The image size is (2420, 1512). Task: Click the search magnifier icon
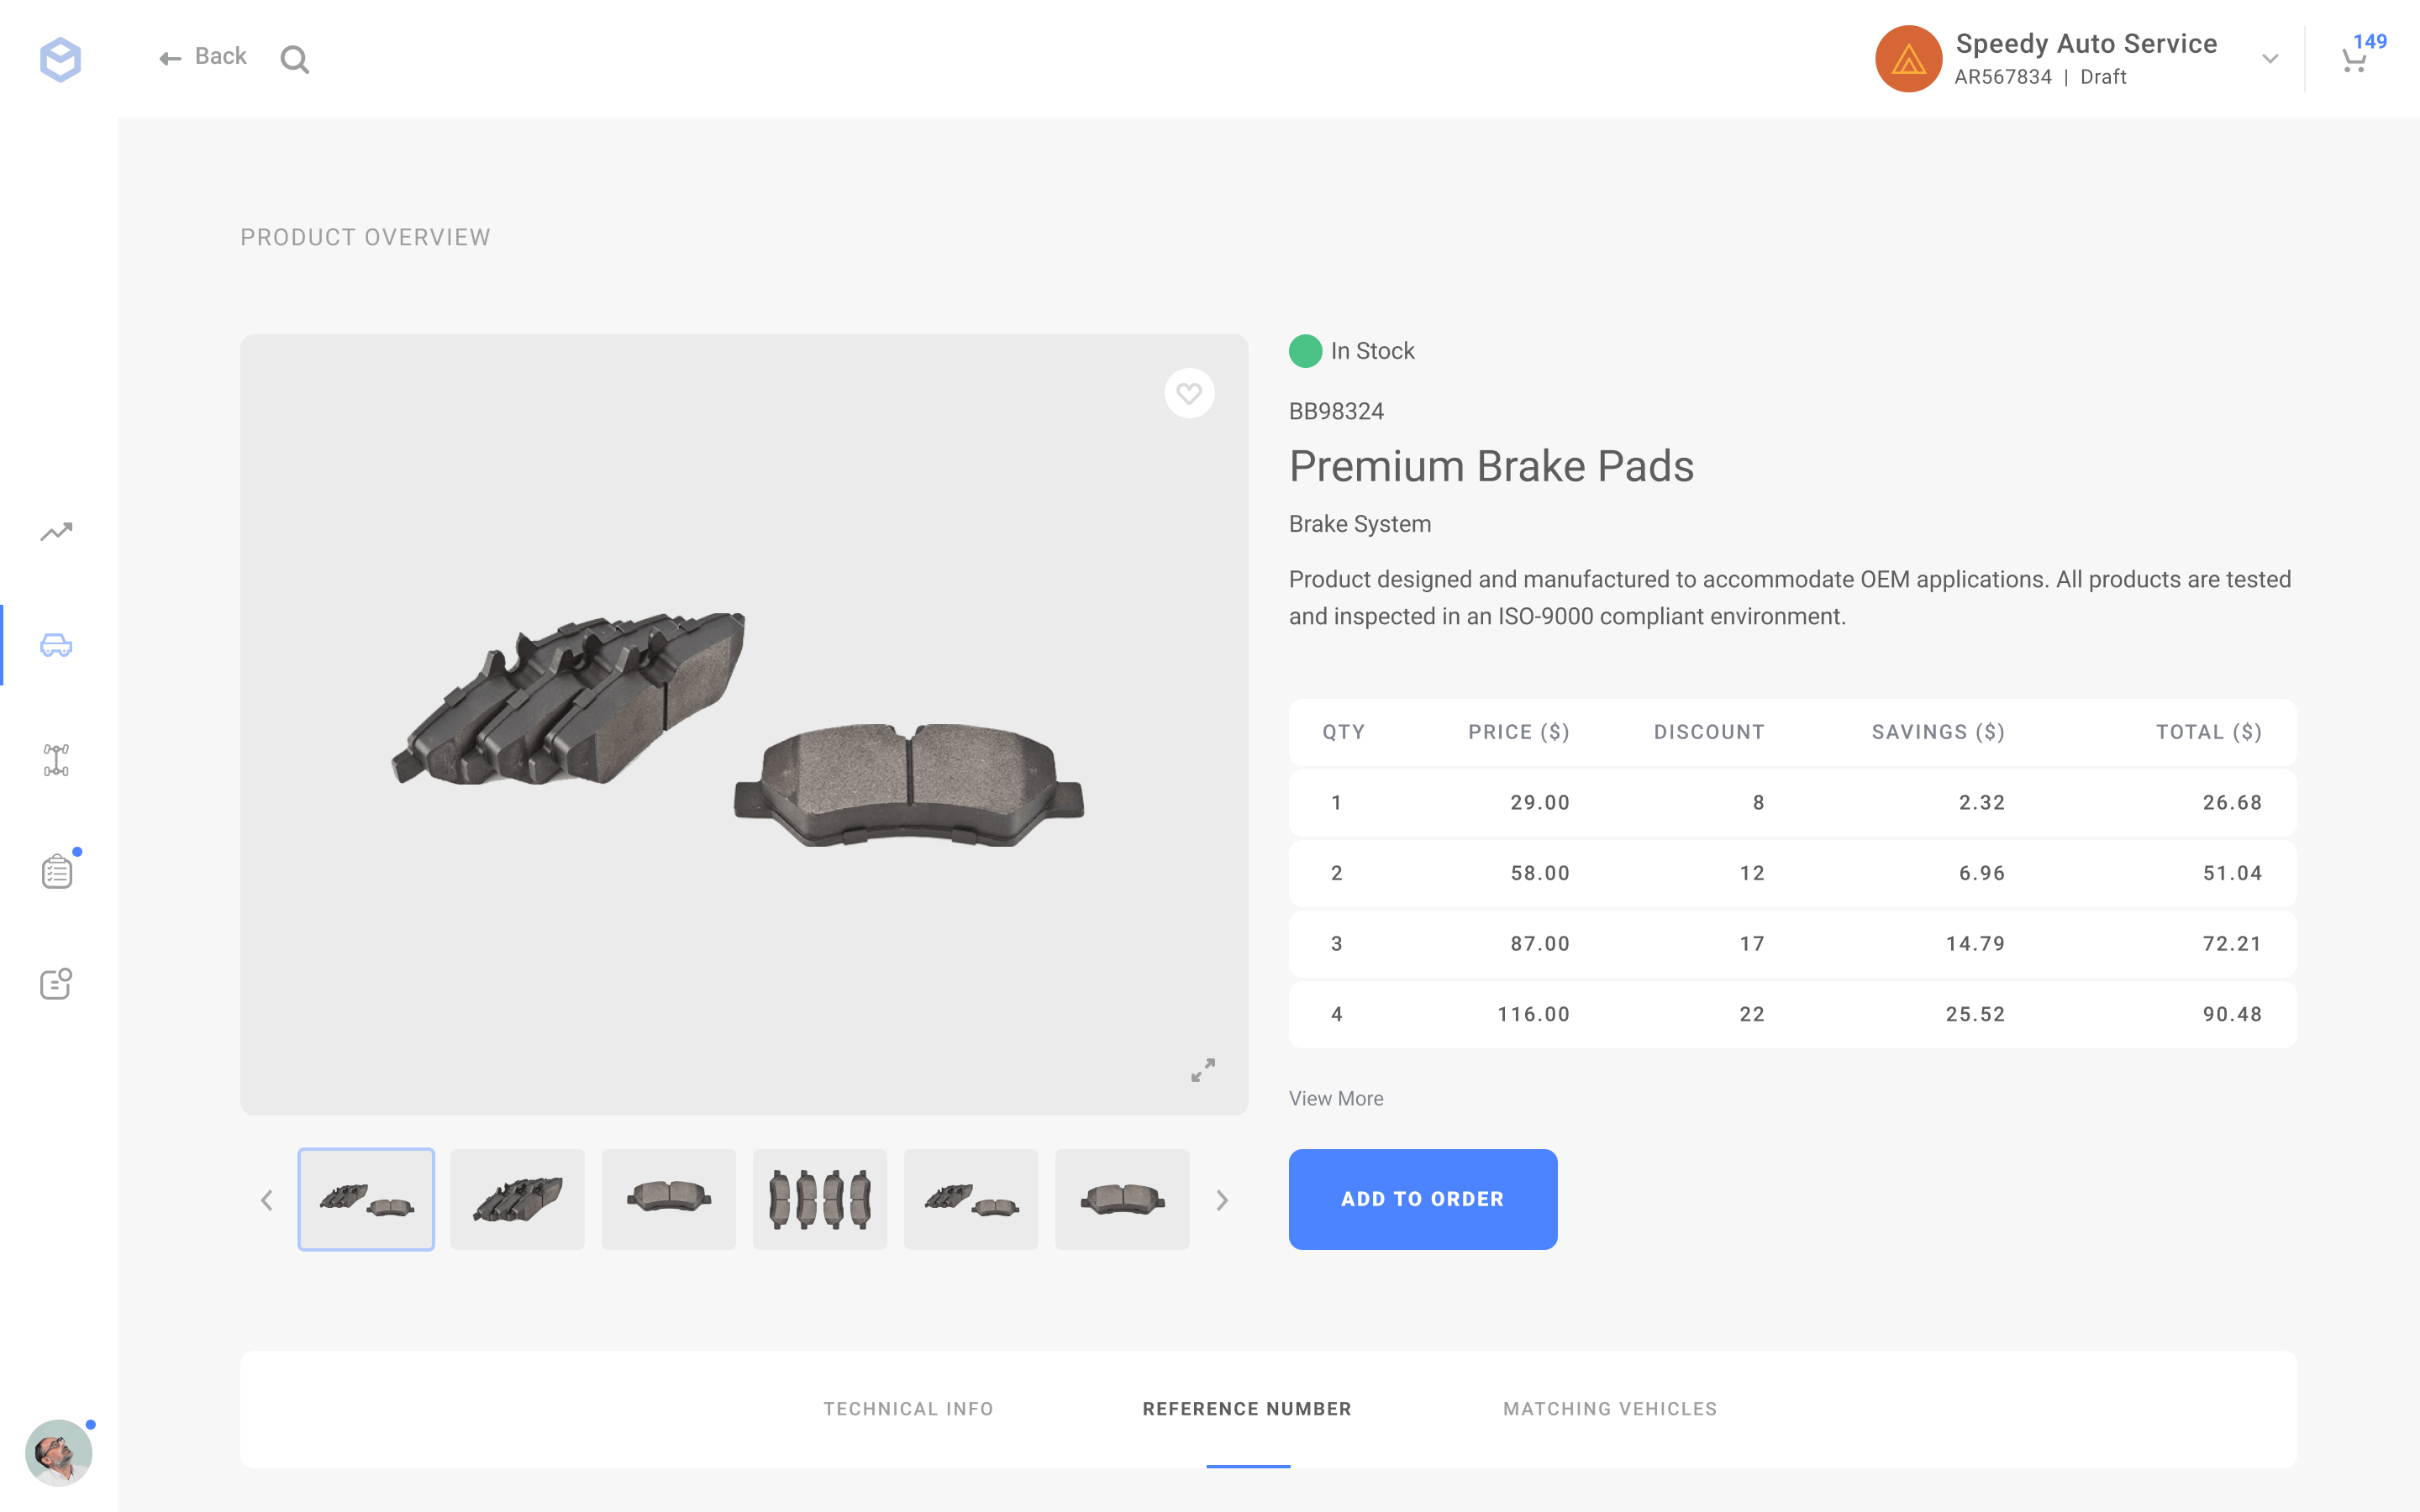coord(294,60)
